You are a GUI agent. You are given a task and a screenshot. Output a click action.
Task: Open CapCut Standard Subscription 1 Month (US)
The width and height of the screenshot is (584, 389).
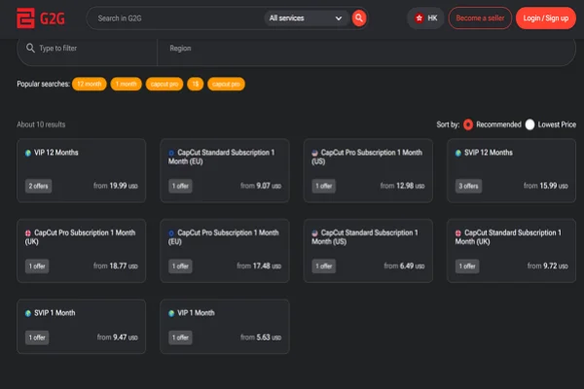pyautogui.click(x=368, y=251)
